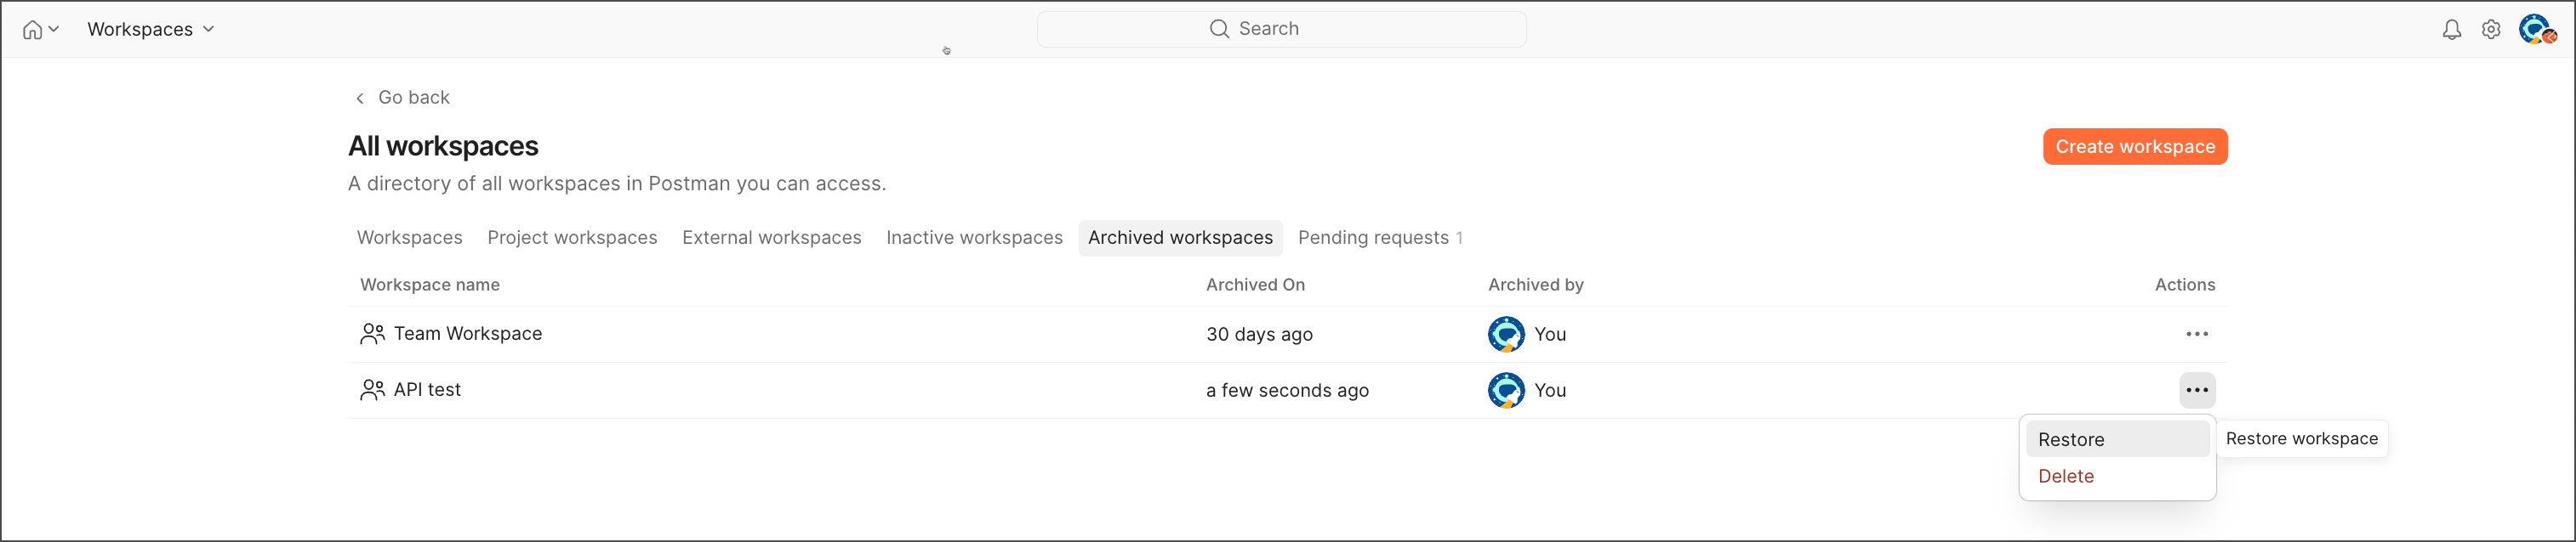Image resolution: width=2576 pixels, height=542 pixels.
Task: Switch to the Project workspaces tab
Action: [572, 239]
